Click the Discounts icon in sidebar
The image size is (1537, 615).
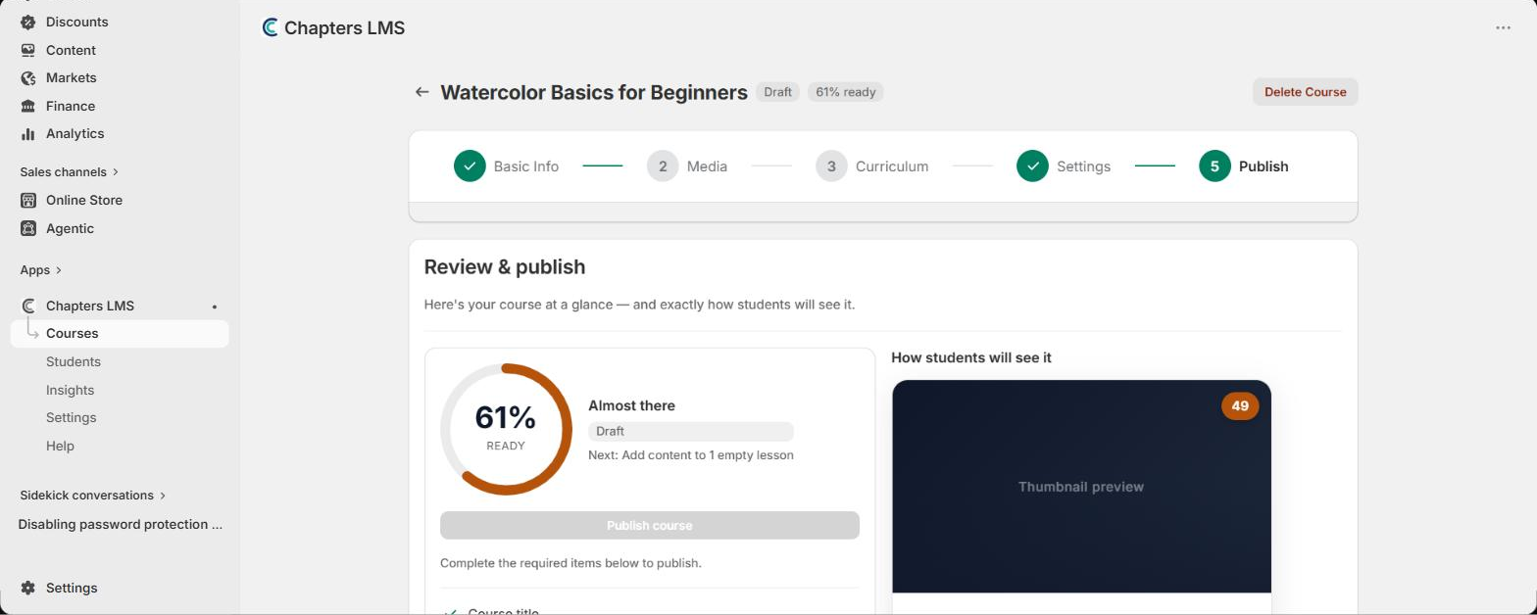point(28,22)
